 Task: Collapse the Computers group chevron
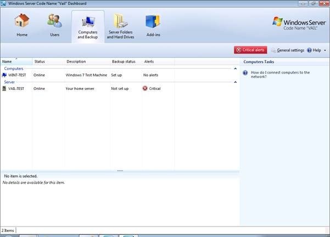coord(236,69)
